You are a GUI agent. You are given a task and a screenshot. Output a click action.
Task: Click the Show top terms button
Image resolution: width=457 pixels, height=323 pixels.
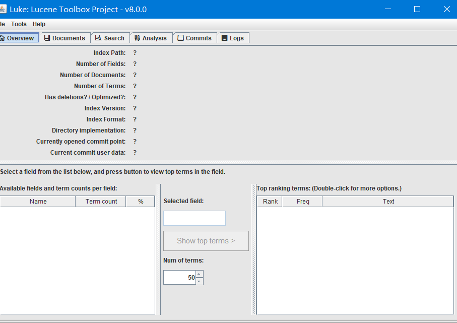click(206, 241)
